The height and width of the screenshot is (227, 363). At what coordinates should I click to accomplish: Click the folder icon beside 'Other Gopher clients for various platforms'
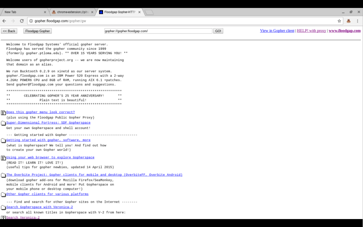(3, 195)
